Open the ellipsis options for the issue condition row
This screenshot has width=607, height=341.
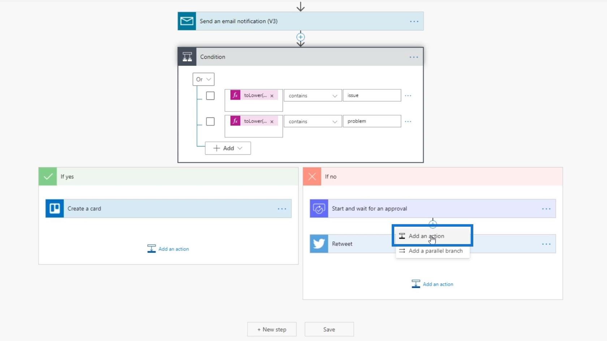pos(408,96)
